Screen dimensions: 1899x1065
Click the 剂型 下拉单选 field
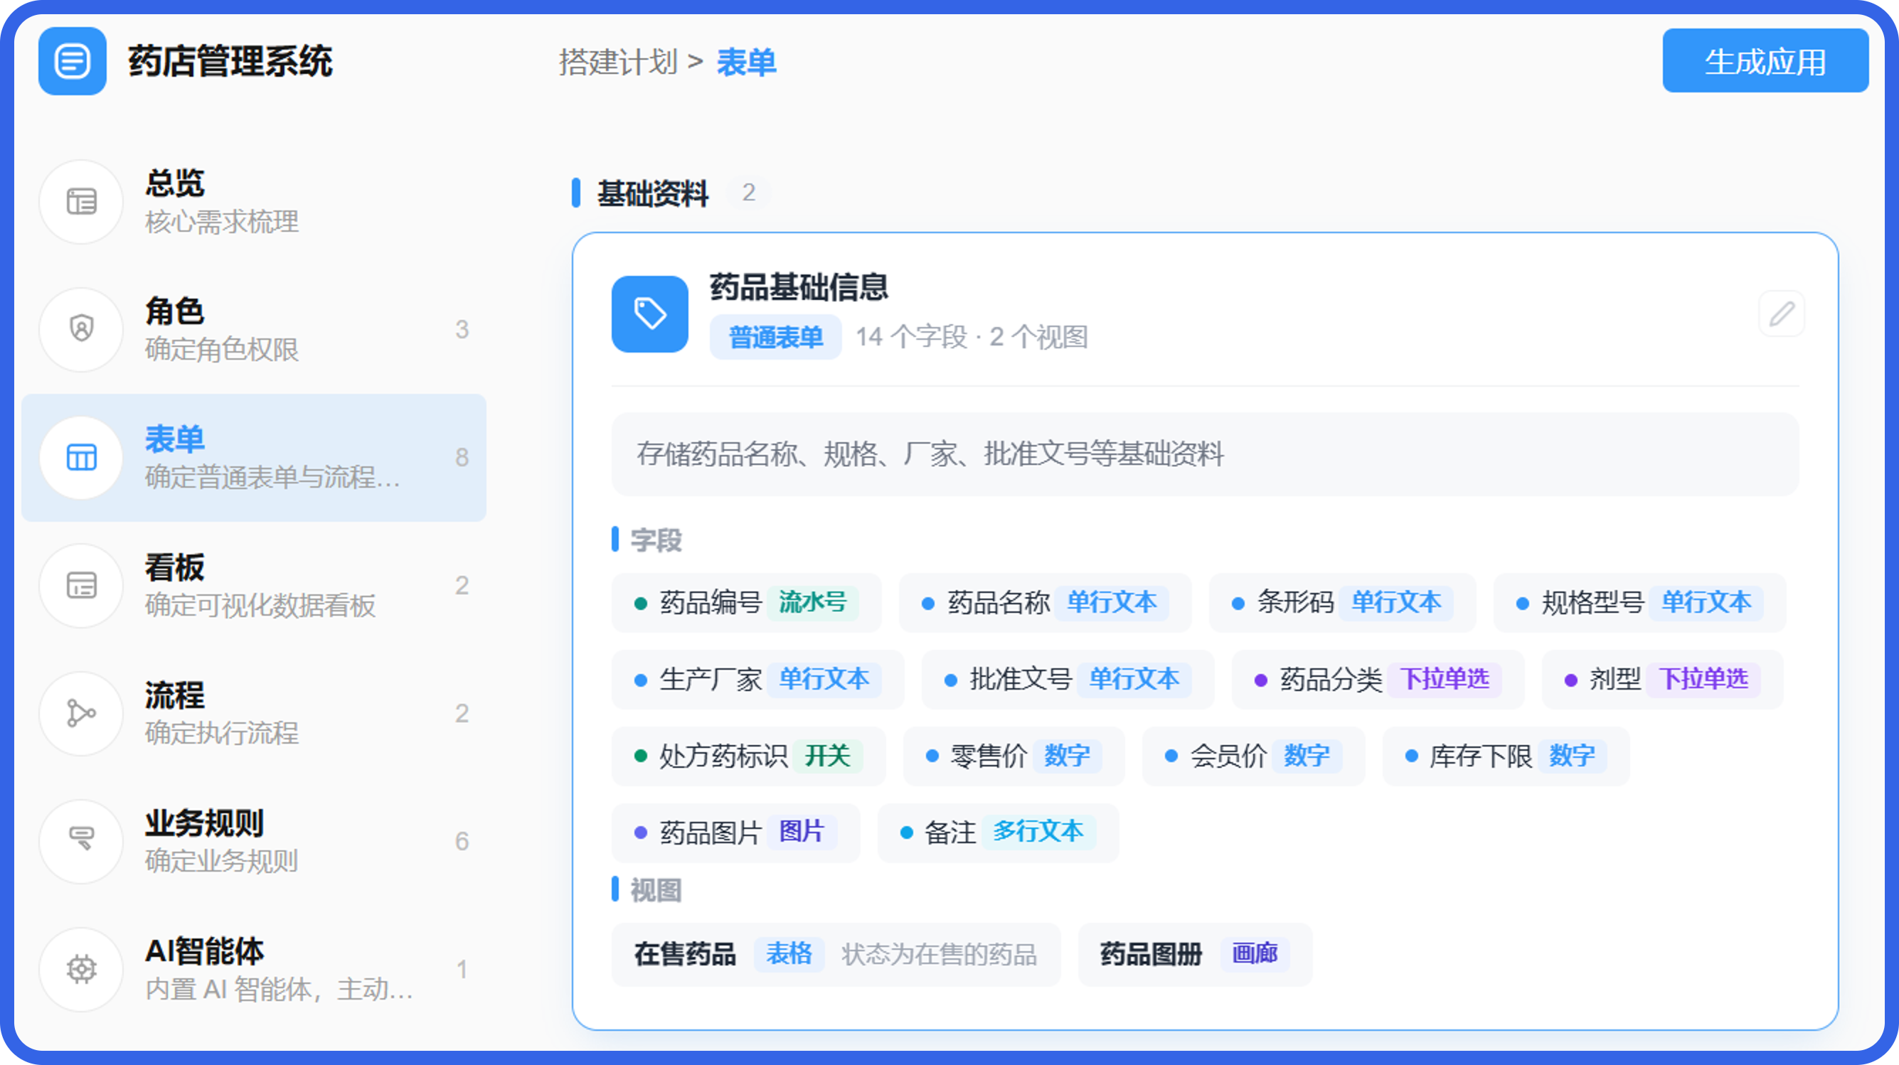coord(1662,679)
